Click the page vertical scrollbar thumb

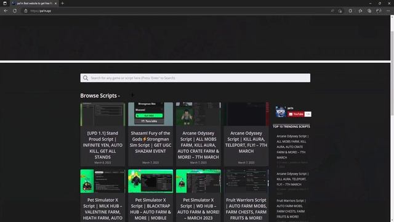(x=392, y=73)
